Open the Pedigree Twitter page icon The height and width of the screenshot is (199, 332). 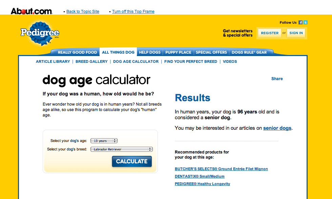(x=305, y=22)
